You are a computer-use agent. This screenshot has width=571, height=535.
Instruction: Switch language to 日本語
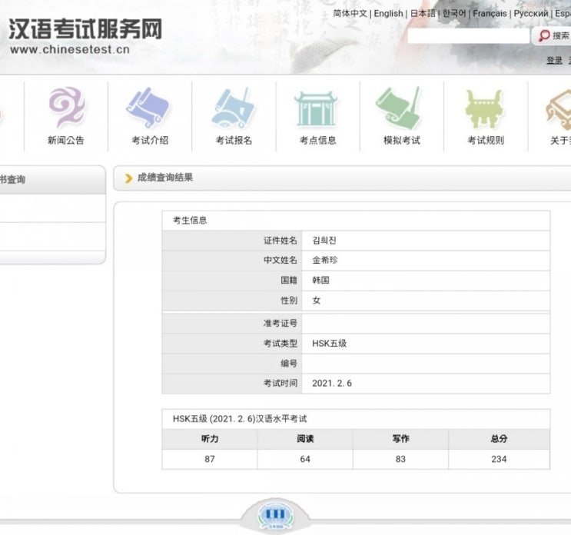click(x=423, y=14)
